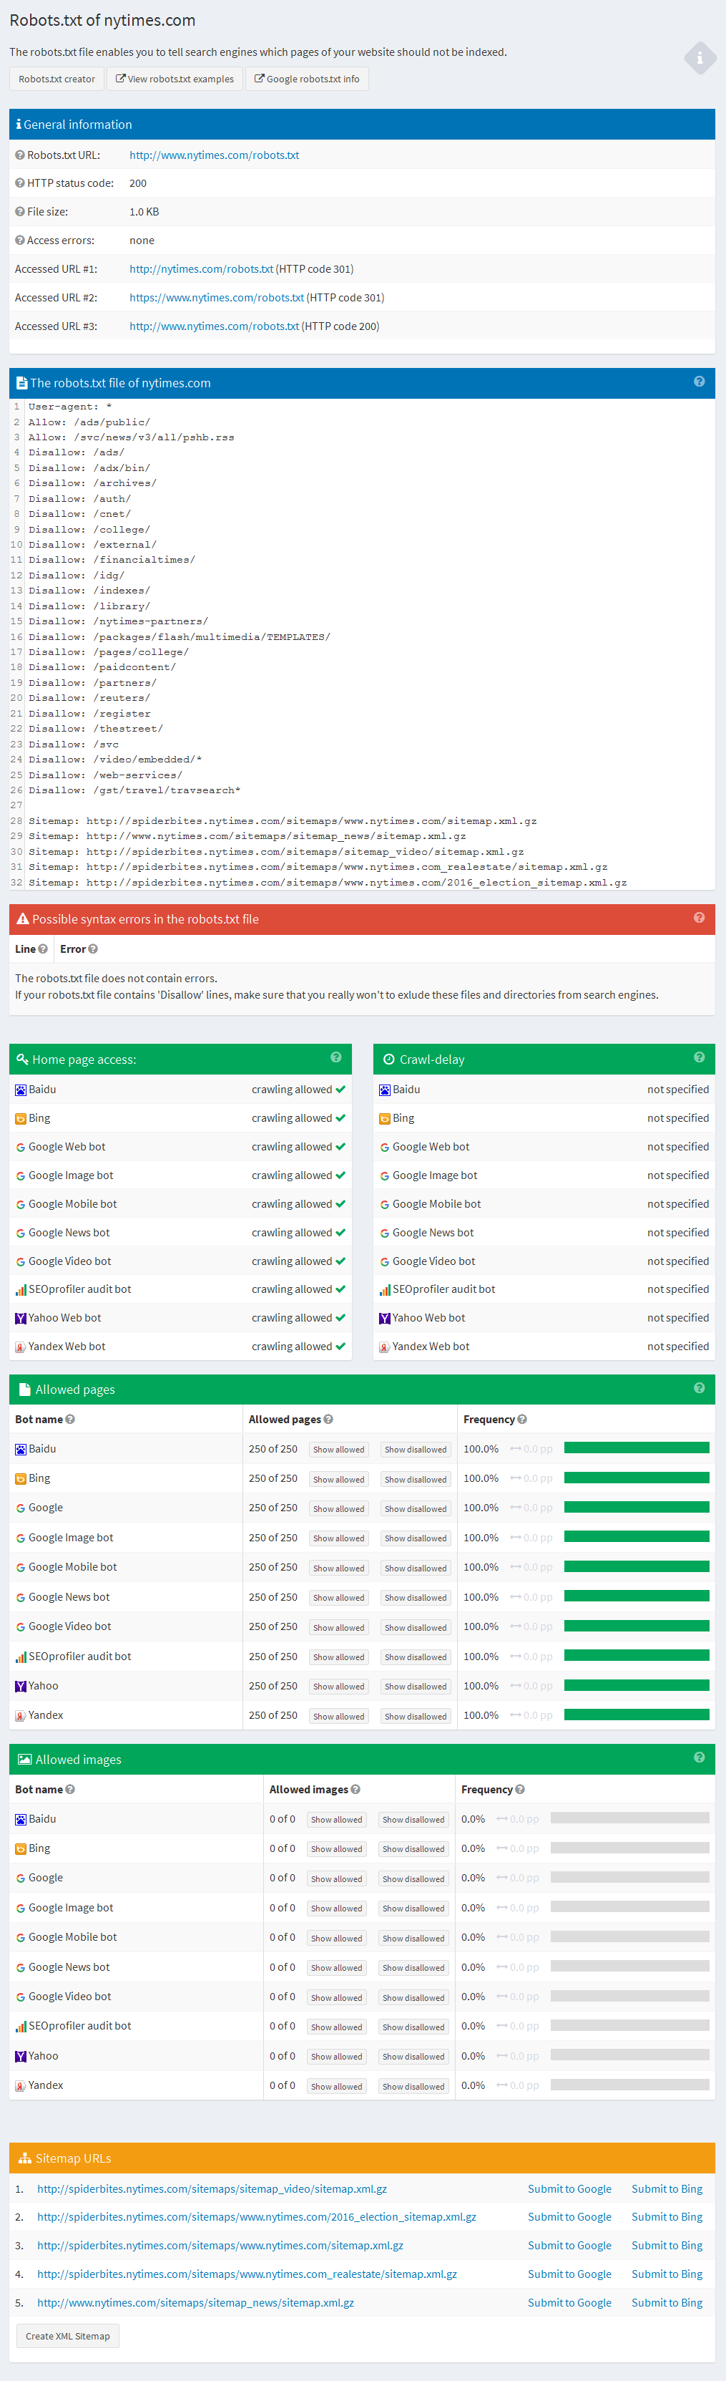
Task: Submit sitemap number 3 to Google
Action: [x=569, y=2245]
